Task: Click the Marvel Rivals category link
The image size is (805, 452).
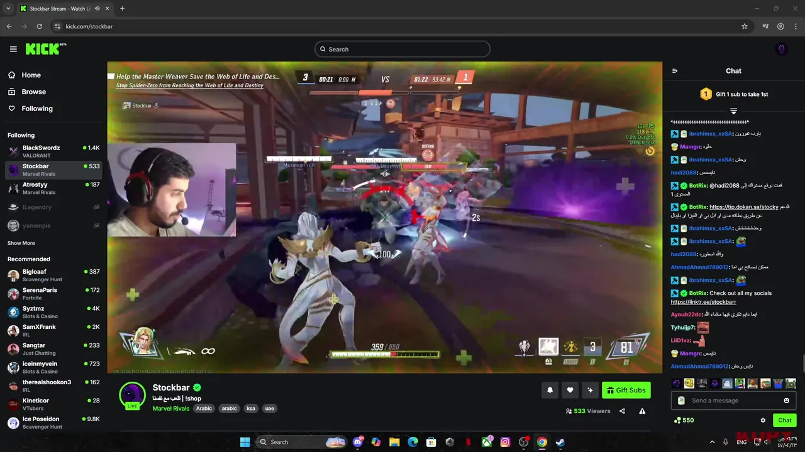Action: [x=170, y=408]
